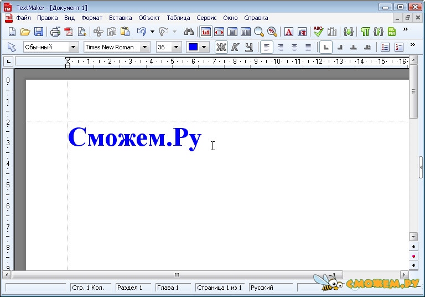
Task: Toggle underline formatting Ч
Action: tap(249, 47)
